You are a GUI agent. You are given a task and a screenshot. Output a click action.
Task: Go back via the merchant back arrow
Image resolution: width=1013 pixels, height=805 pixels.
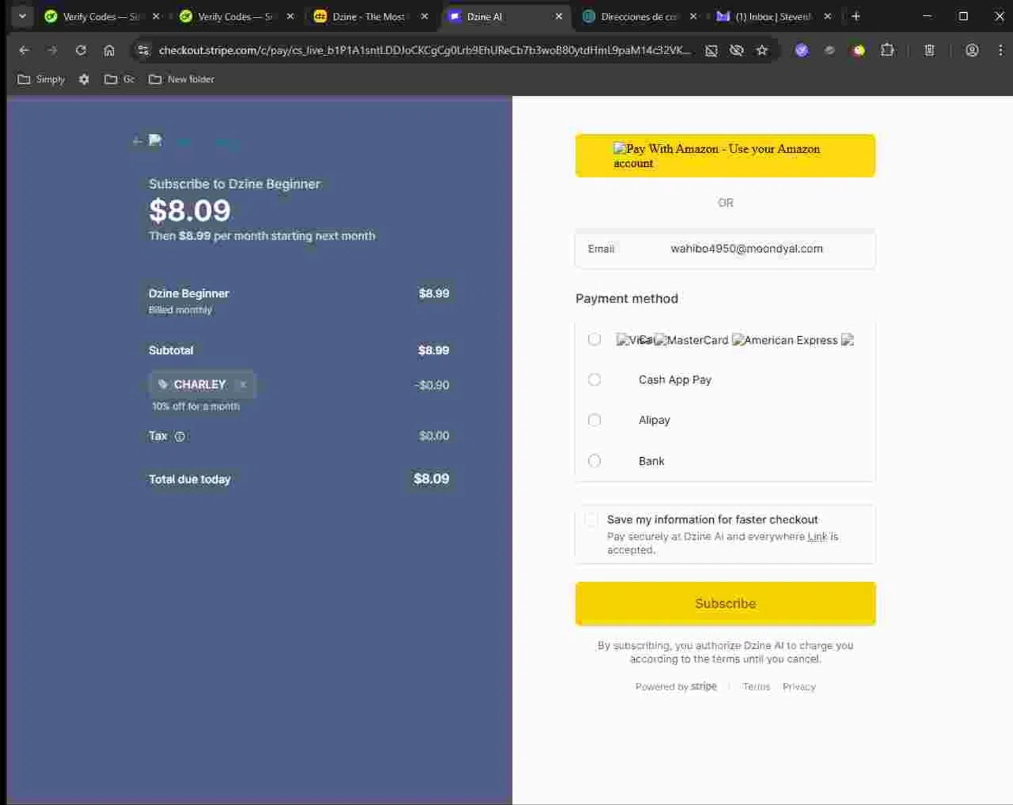[x=137, y=140]
